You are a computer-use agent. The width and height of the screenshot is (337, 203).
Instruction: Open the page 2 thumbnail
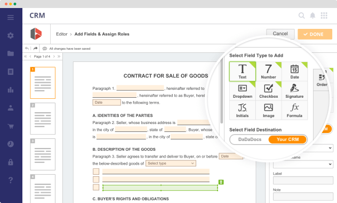[43, 119]
